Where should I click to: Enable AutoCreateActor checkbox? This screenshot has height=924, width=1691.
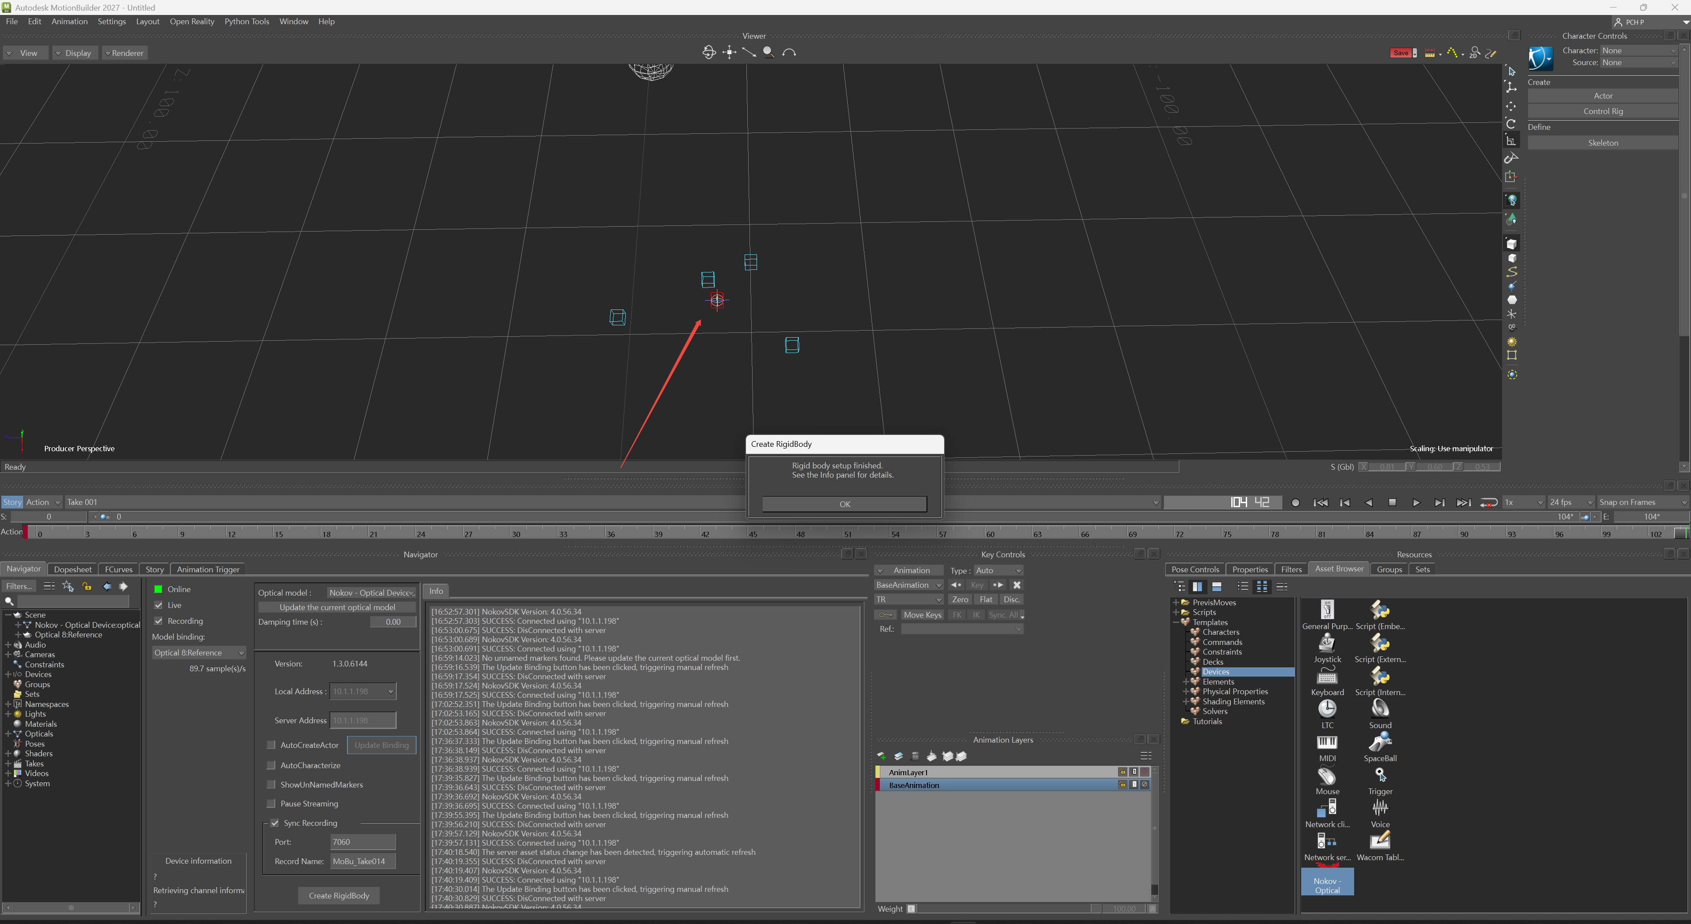point(271,745)
